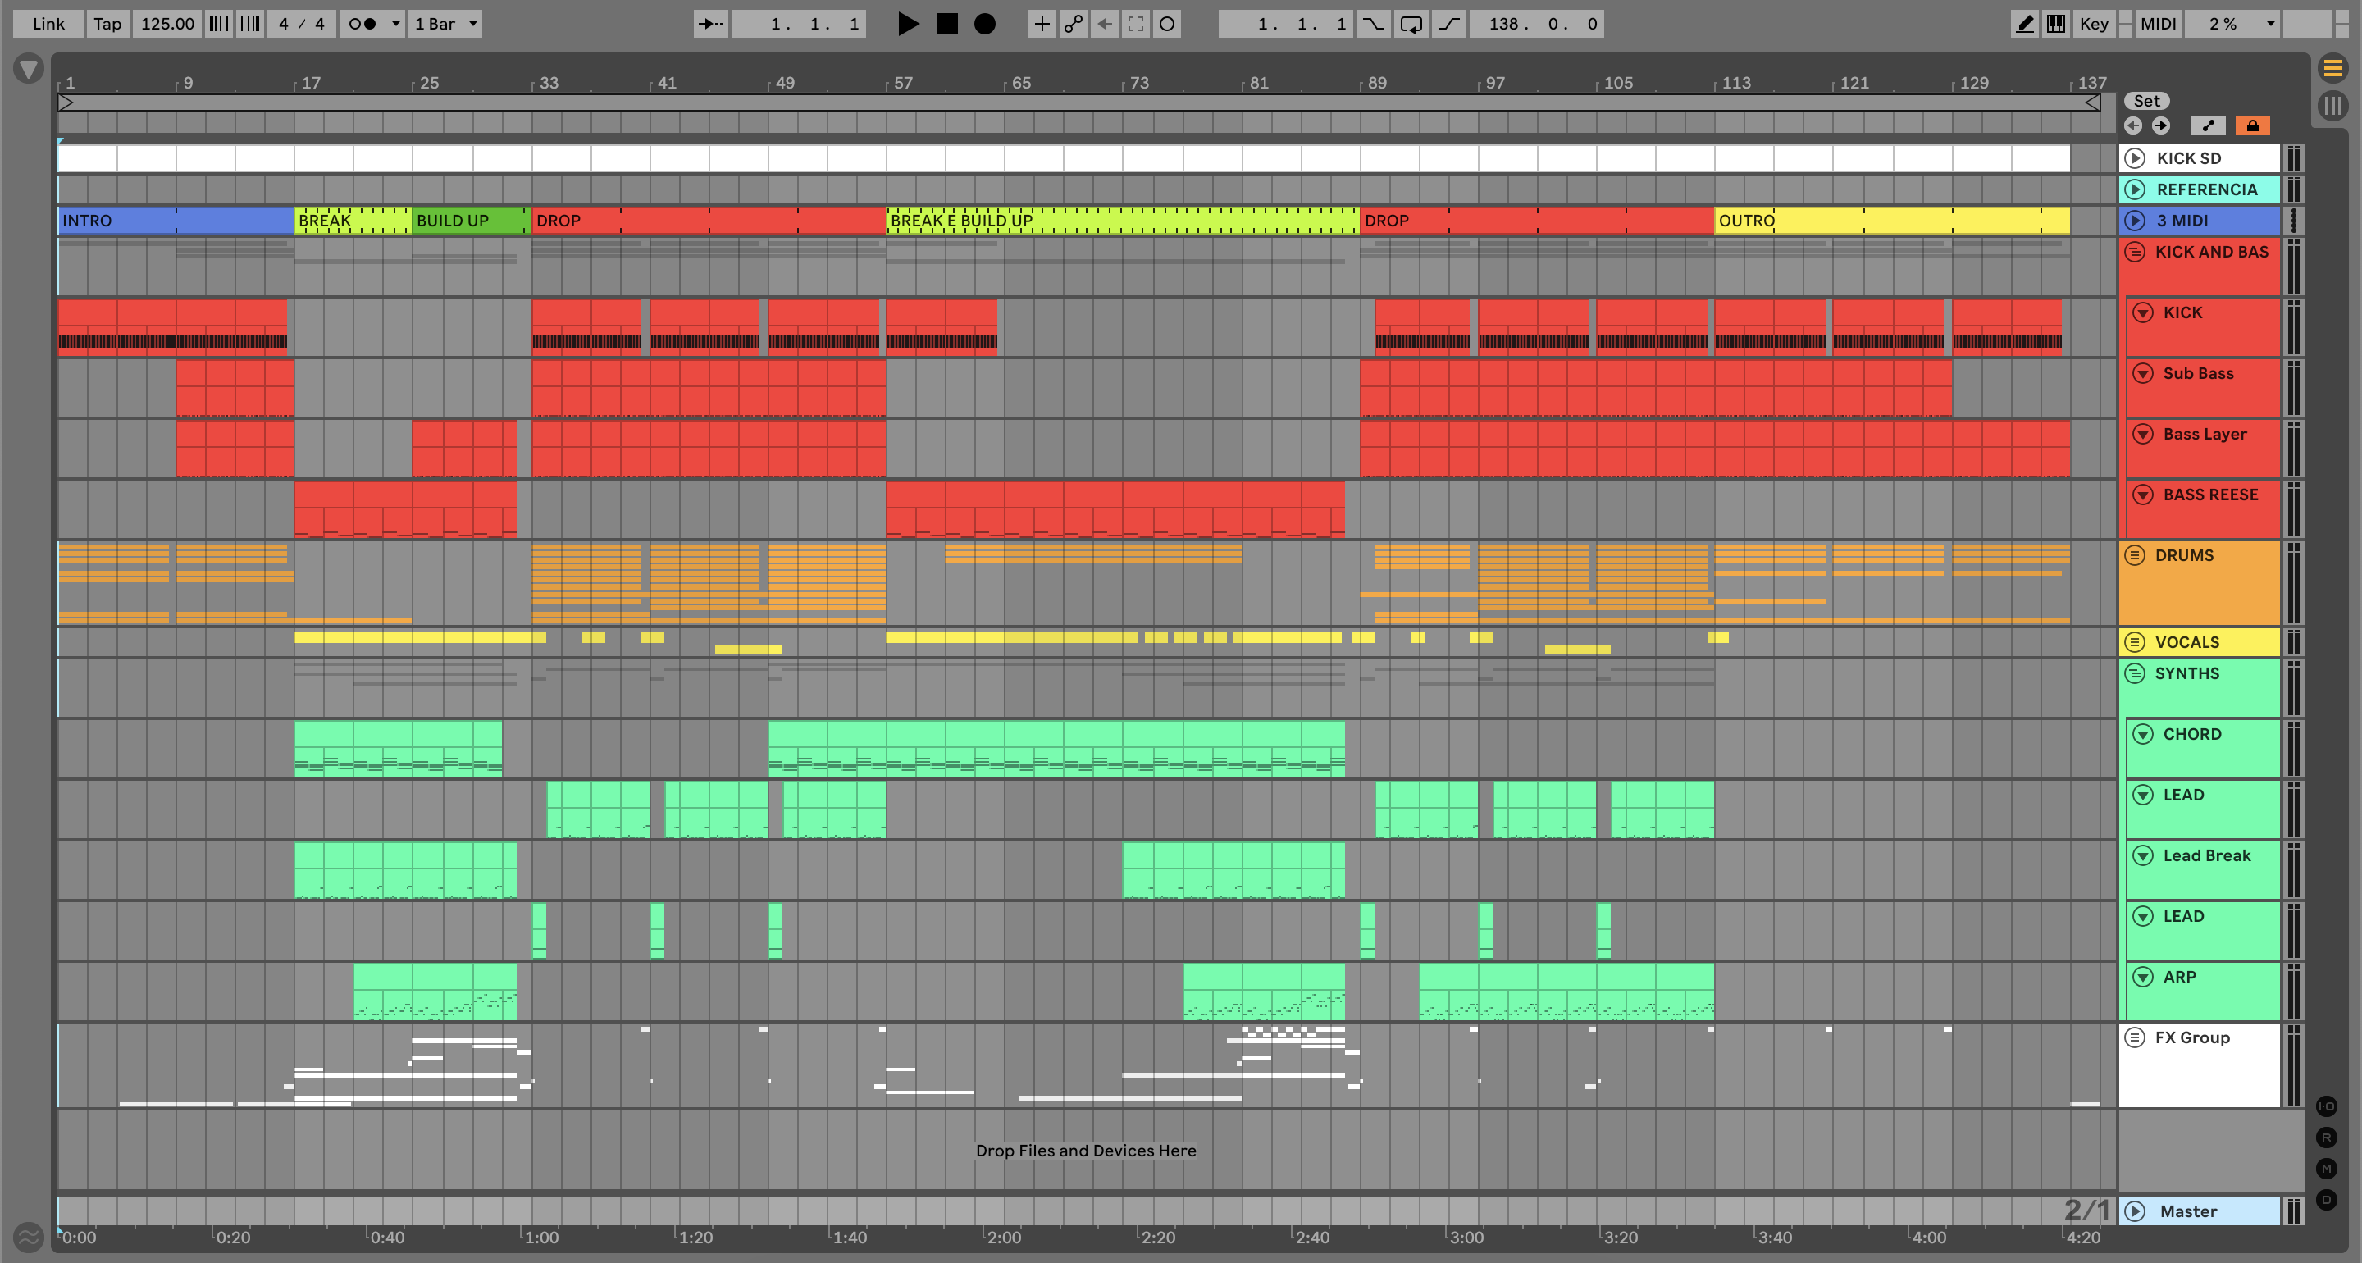Select the 4 / 4 time signature field
This screenshot has height=1263, width=2362.
pyautogui.click(x=302, y=24)
